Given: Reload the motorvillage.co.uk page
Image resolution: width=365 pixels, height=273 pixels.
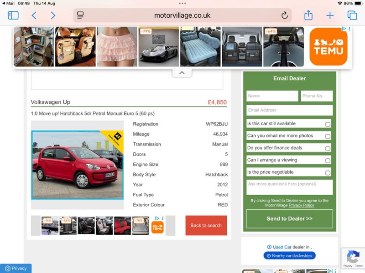Looking at the screenshot, I should pos(284,15).
